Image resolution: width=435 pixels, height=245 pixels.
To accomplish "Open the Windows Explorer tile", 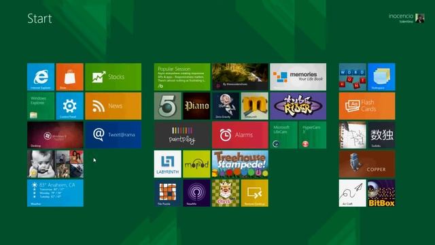I will [x=41, y=106].
